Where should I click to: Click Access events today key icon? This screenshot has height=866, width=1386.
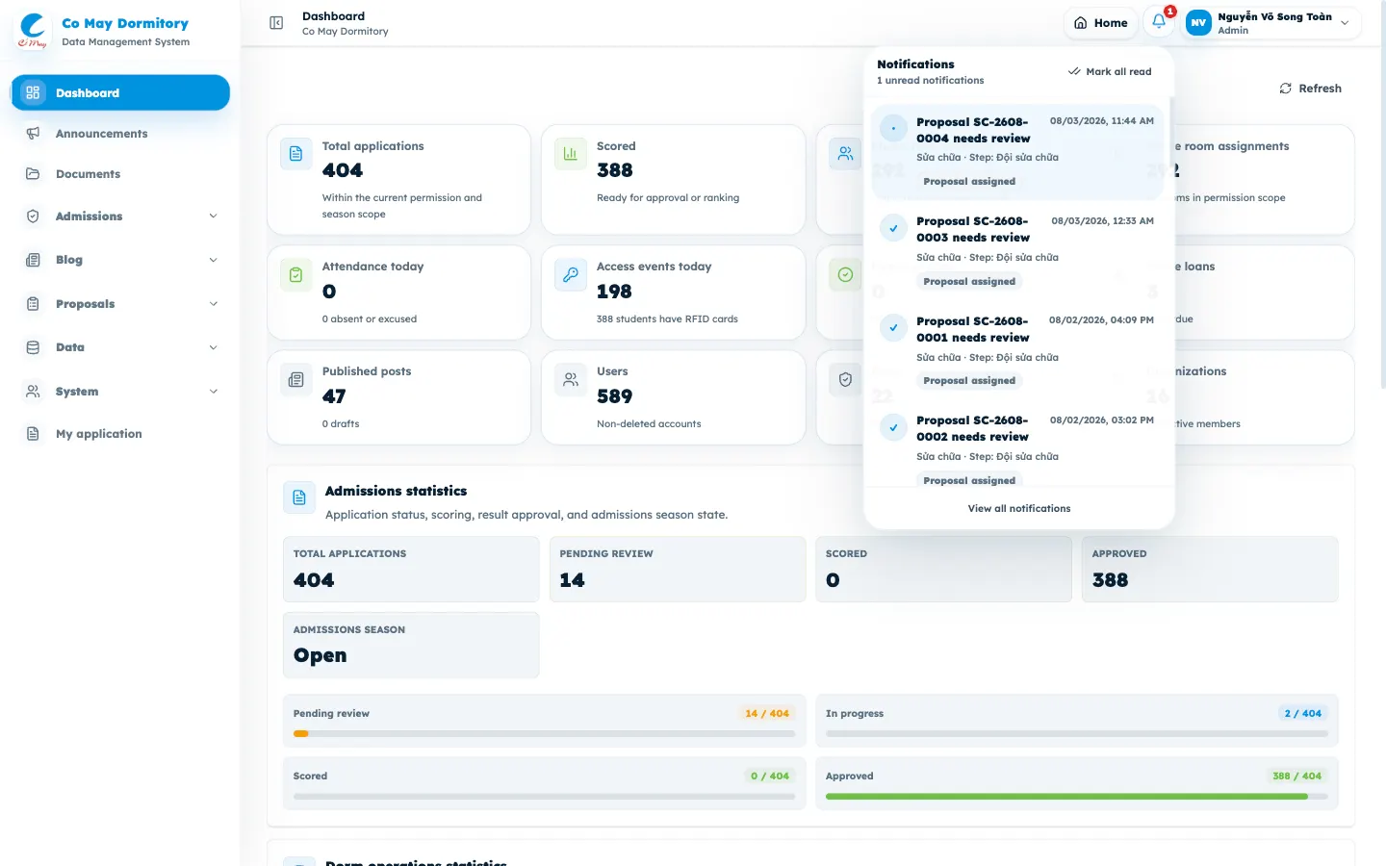(570, 275)
